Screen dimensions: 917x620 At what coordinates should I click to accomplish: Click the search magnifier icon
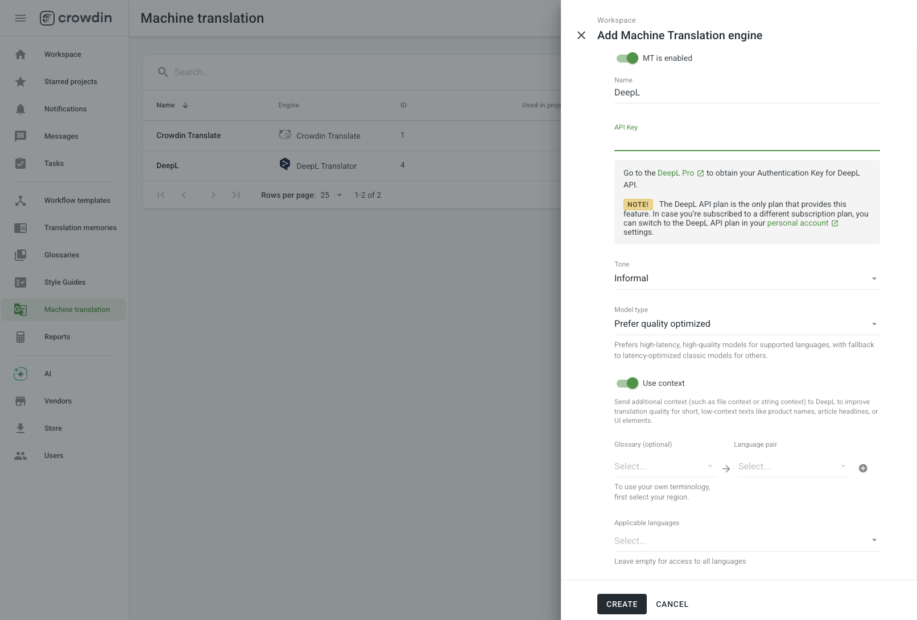point(163,72)
